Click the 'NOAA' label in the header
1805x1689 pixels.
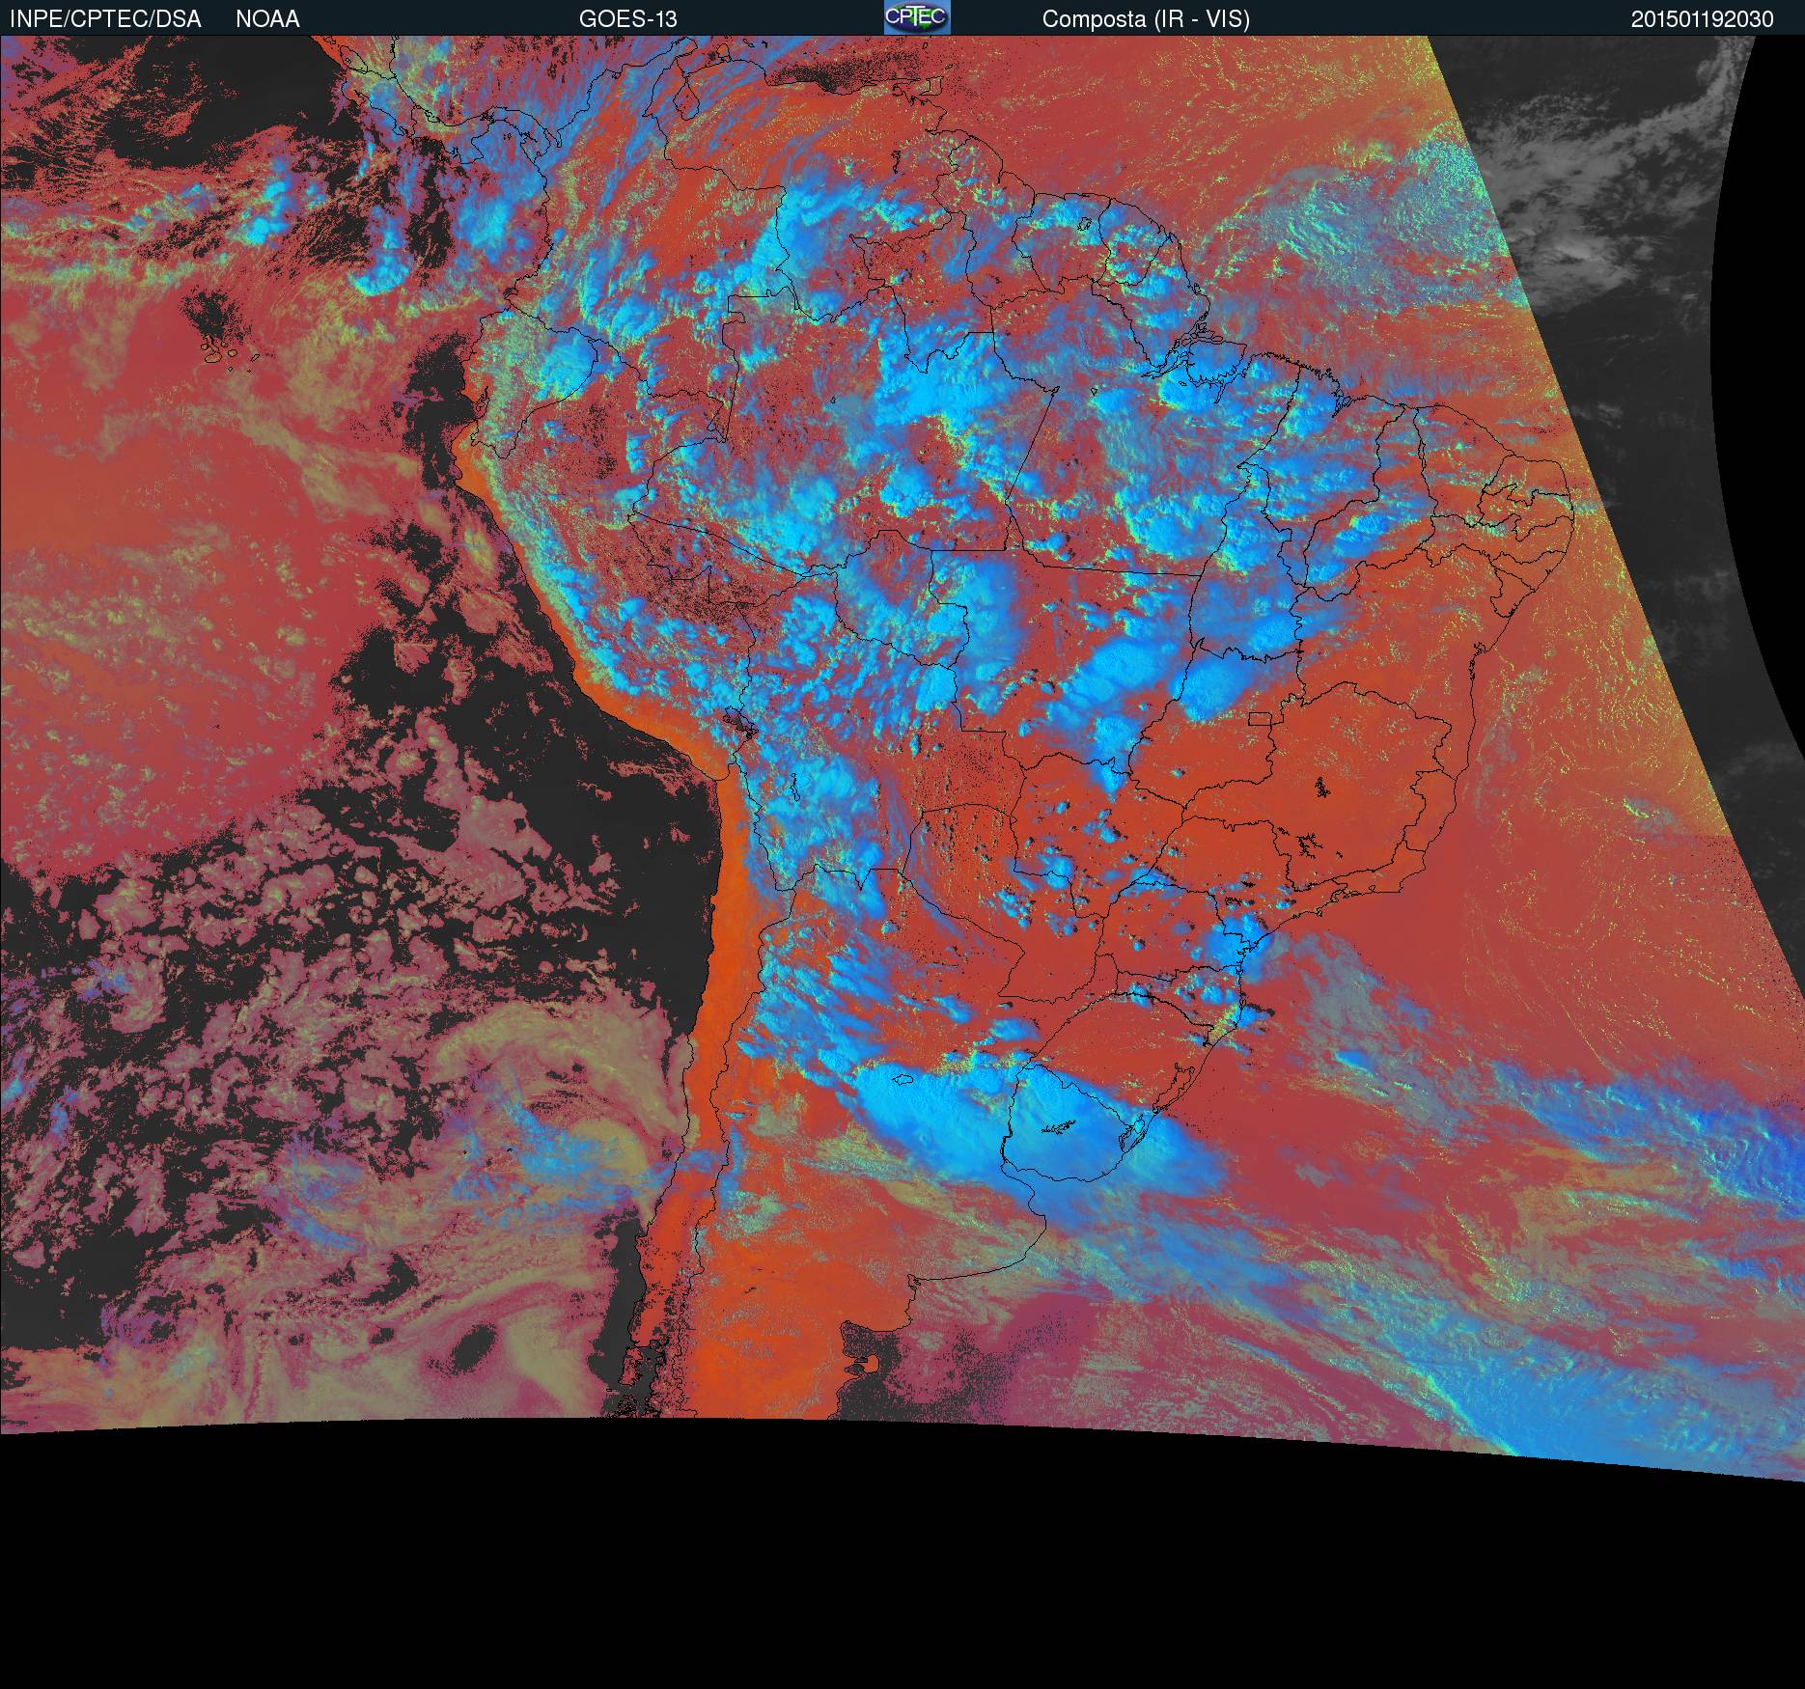[267, 19]
